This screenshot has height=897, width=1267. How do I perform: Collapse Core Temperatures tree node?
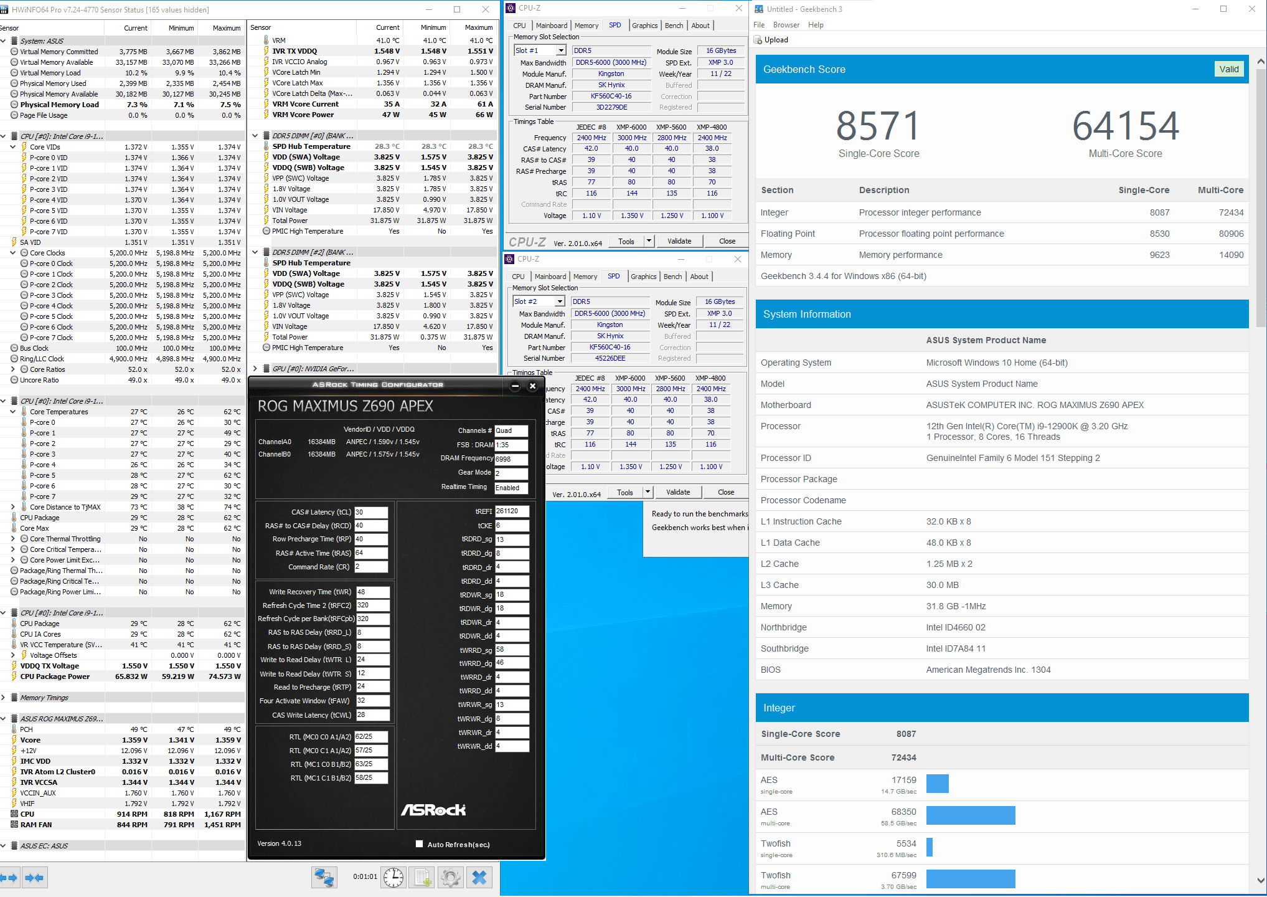(x=12, y=412)
